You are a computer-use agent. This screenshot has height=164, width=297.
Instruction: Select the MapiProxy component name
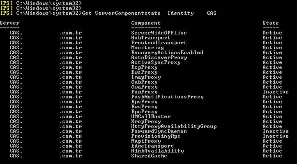pyautogui.click(x=146, y=141)
